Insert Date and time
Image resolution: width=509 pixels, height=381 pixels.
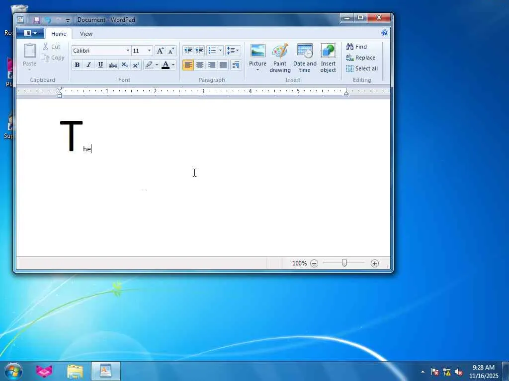click(305, 59)
